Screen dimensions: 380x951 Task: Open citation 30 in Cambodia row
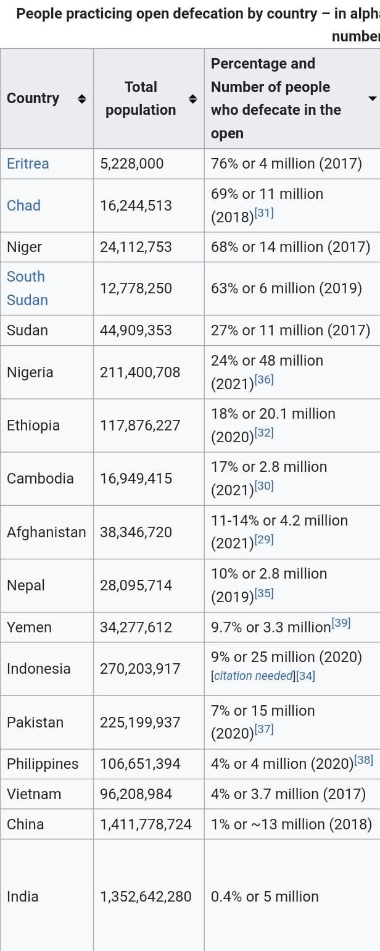pyautogui.click(x=264, y=486)
